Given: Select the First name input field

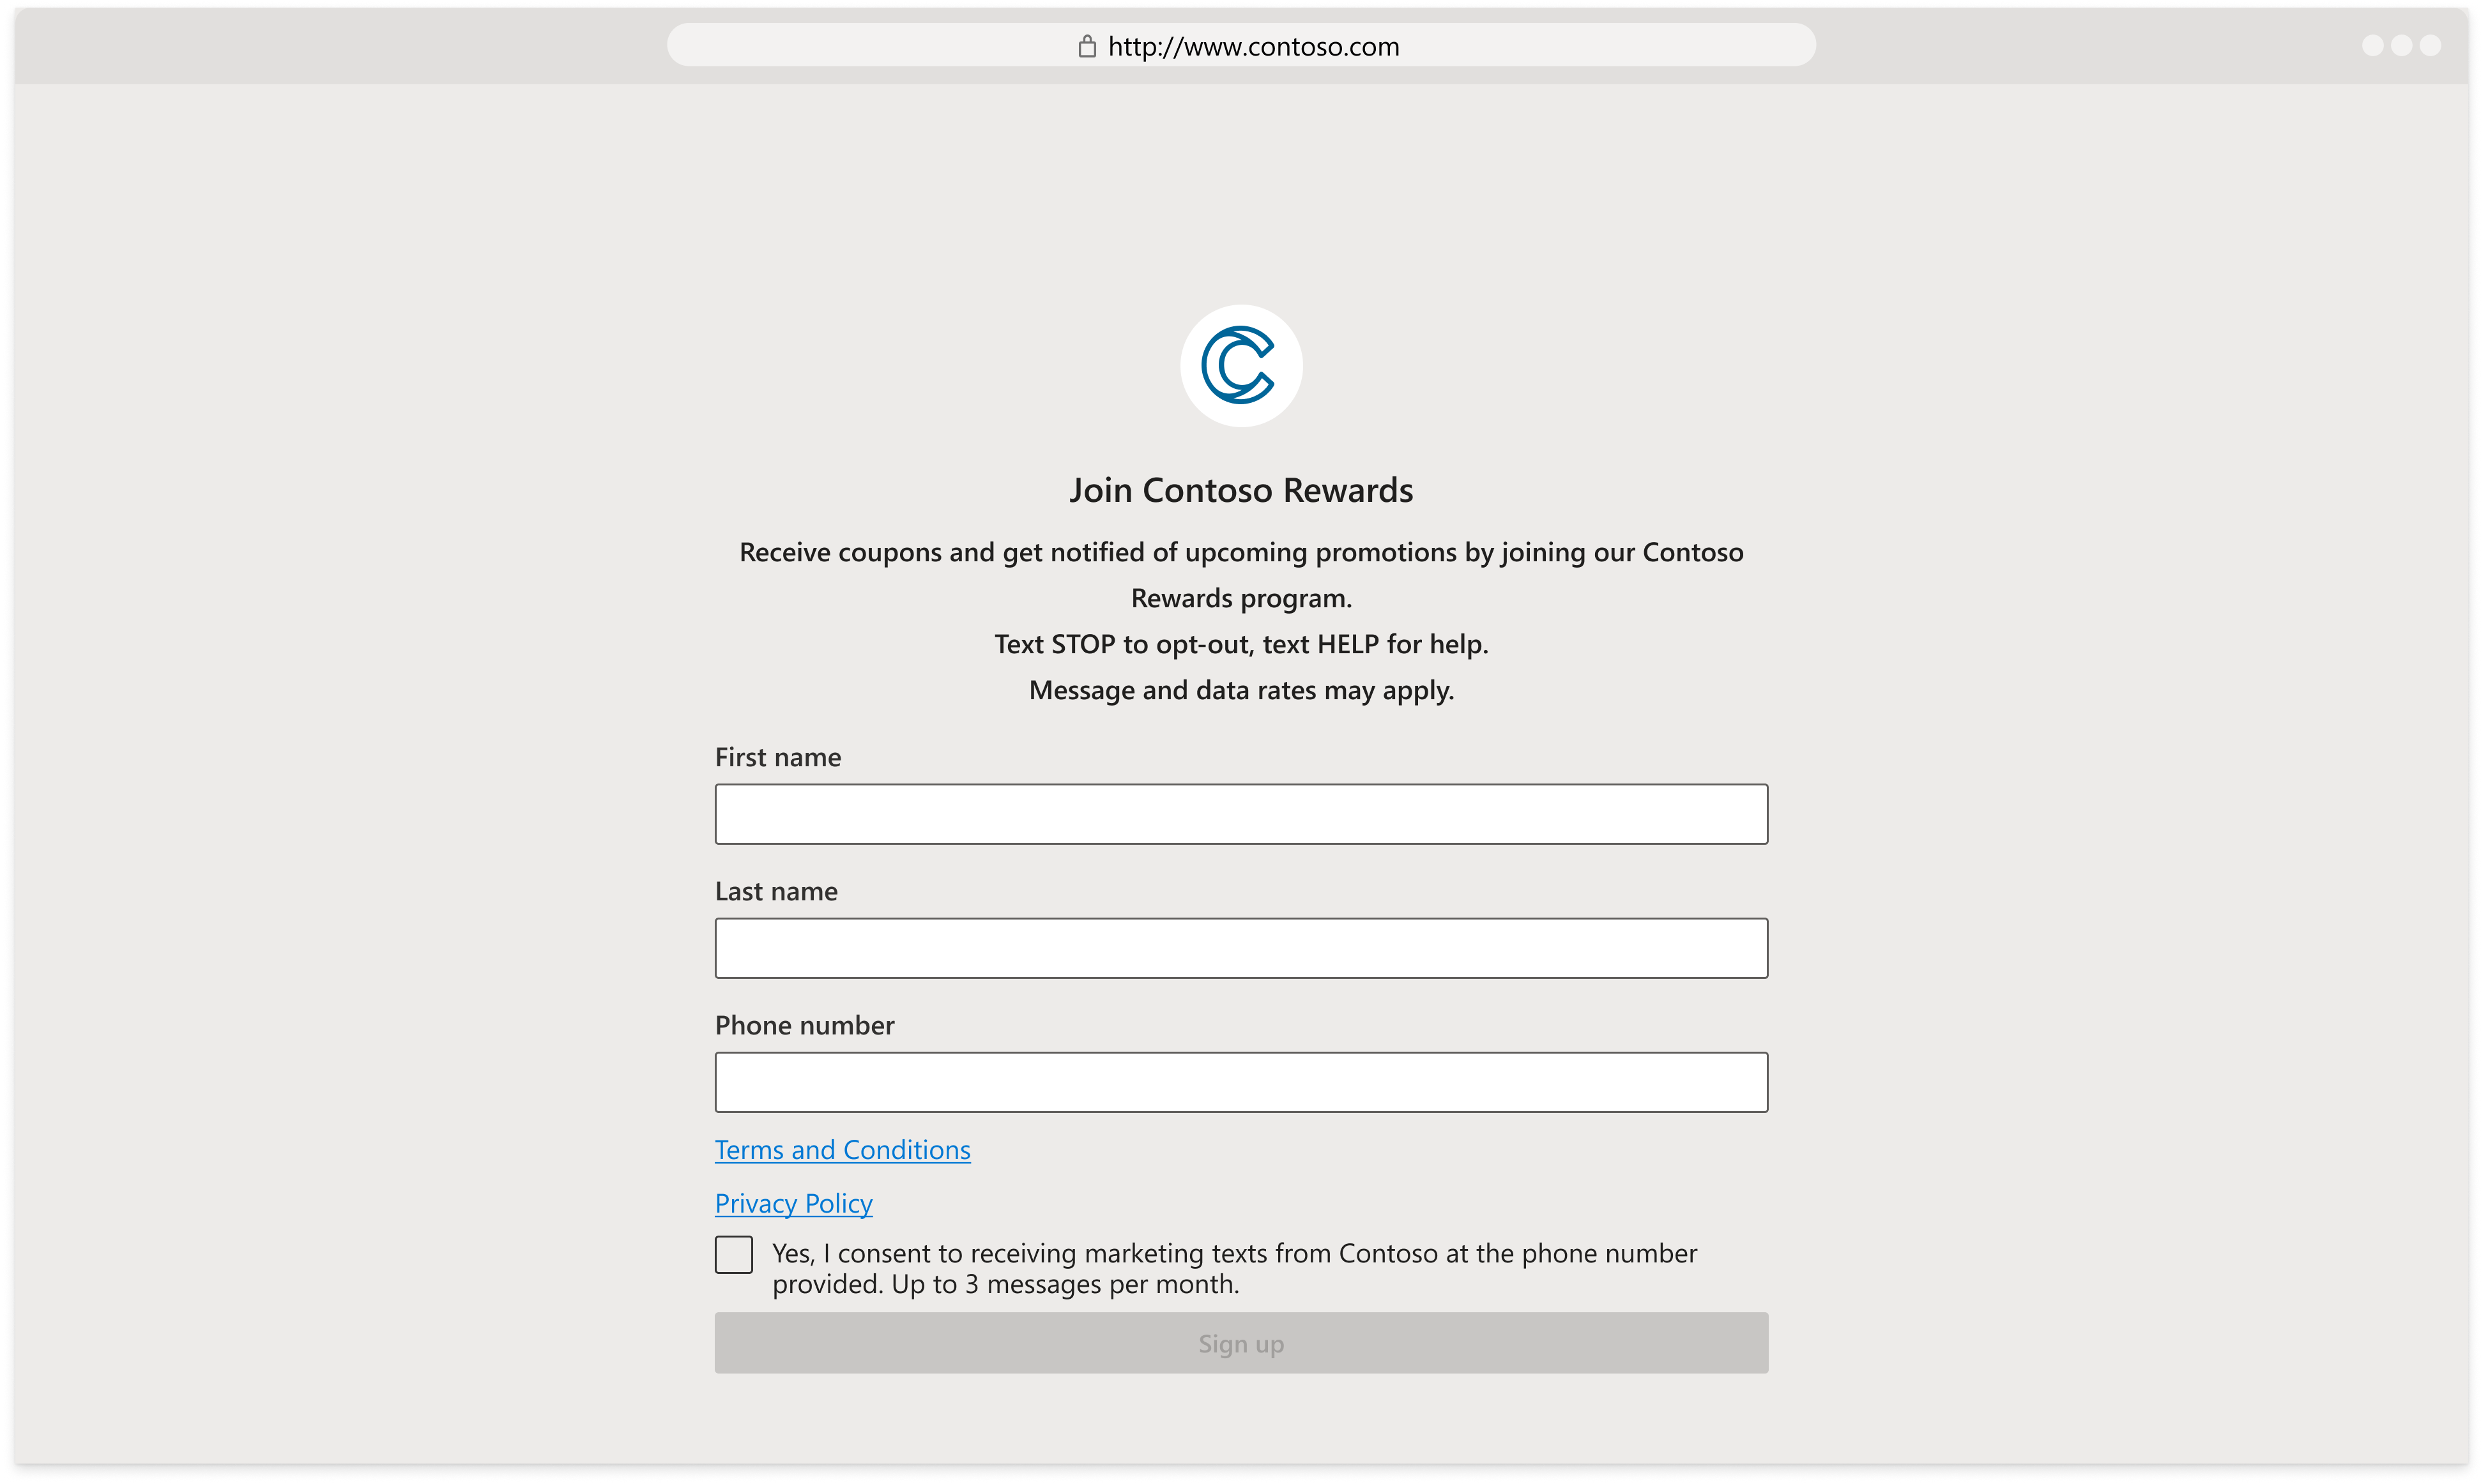Looking at the screenshot, I should [1242, 813].
